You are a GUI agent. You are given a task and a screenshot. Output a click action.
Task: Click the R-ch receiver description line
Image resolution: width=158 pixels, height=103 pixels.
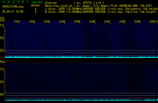100,12
